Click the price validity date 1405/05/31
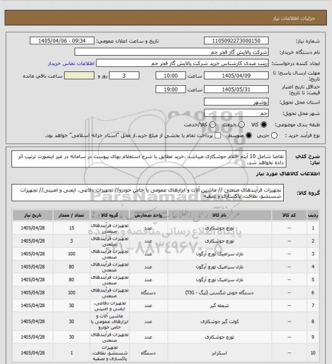 (236, 89)
